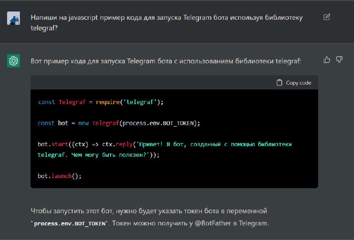
Task: Click the require('telegraf') code line
Action: (x=101, y=102)
